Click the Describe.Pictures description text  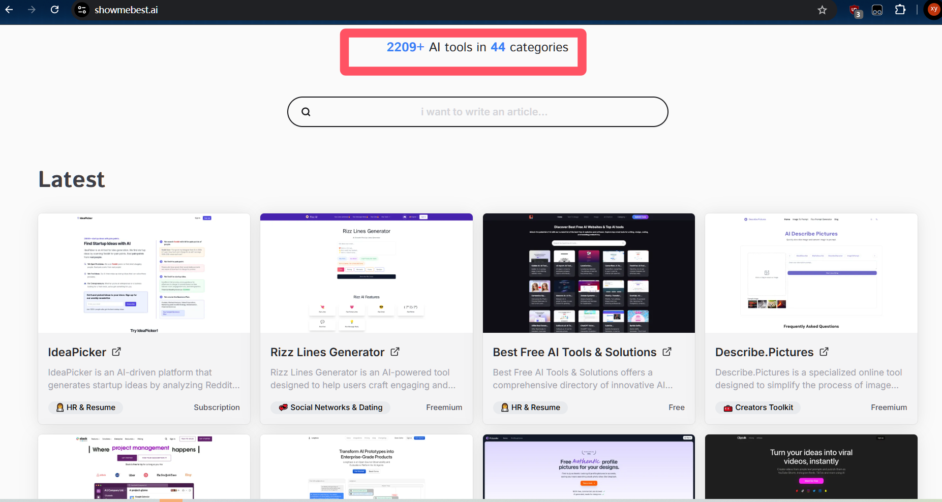coord(808,379)
